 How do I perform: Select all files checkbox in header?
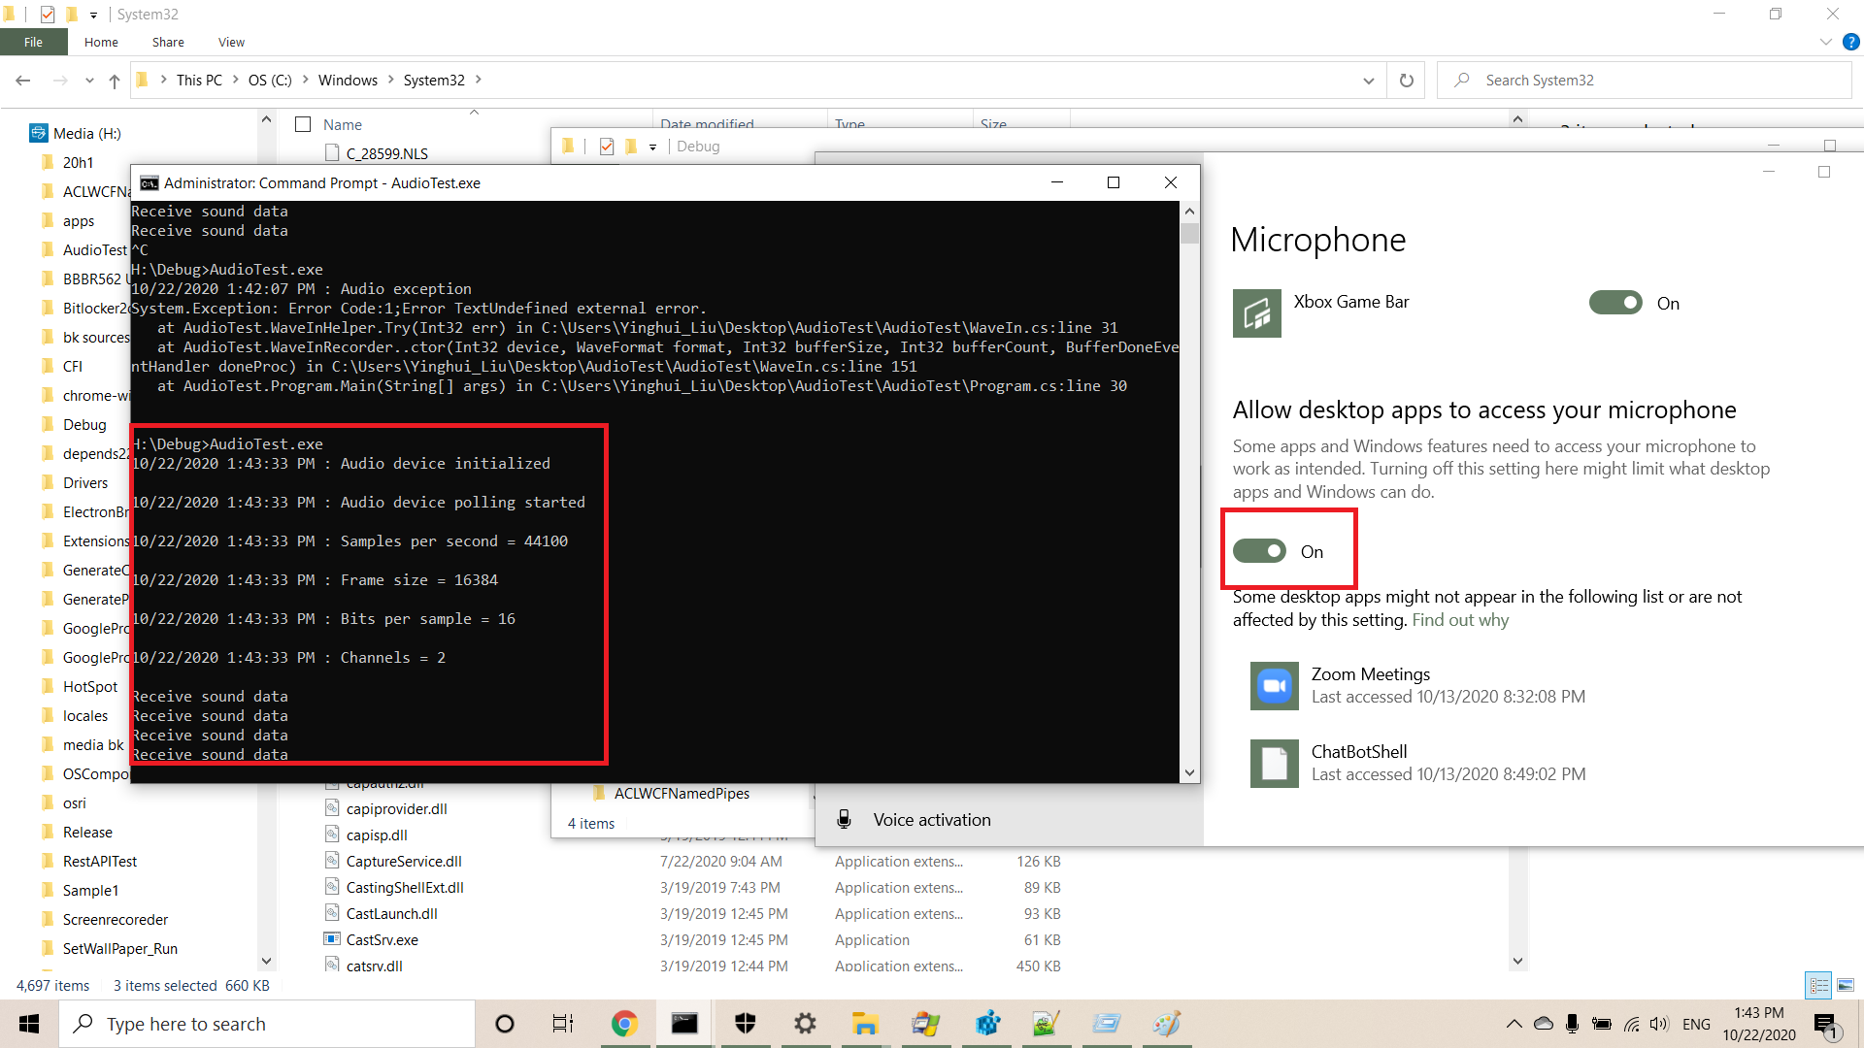(x=303, y=124)
